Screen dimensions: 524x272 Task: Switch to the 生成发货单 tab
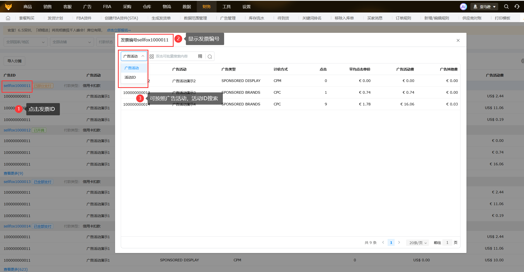click(161, 18)
